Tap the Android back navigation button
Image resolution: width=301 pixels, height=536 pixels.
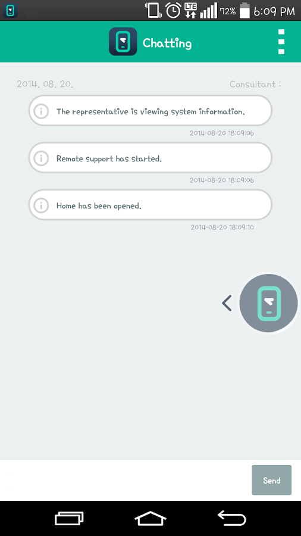tap(232, 518)
